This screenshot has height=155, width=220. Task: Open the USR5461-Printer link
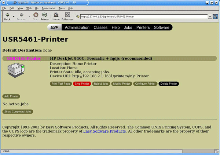(24, 58)
